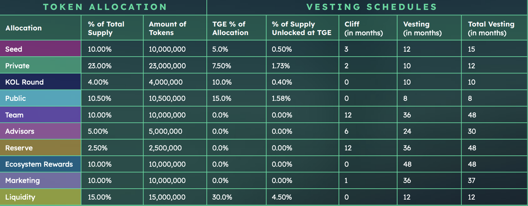The height and width of the screenshot is (206, 528).
Task: Select the Ecosystem Rewards row label
Action: tap(40, 164)
